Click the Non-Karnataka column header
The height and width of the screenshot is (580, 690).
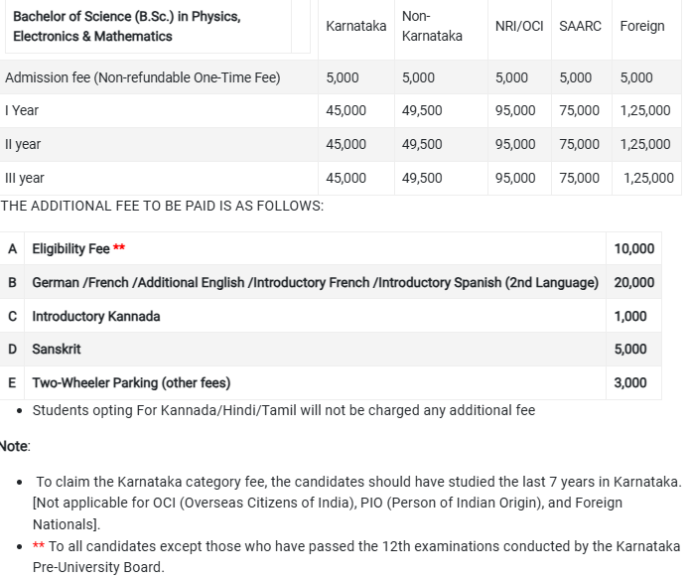432,26
